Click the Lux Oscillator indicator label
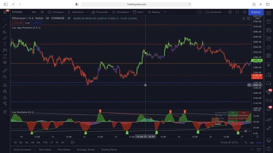Image resolution: width=273 pixels, height=153 pixels. pos(23,112)
